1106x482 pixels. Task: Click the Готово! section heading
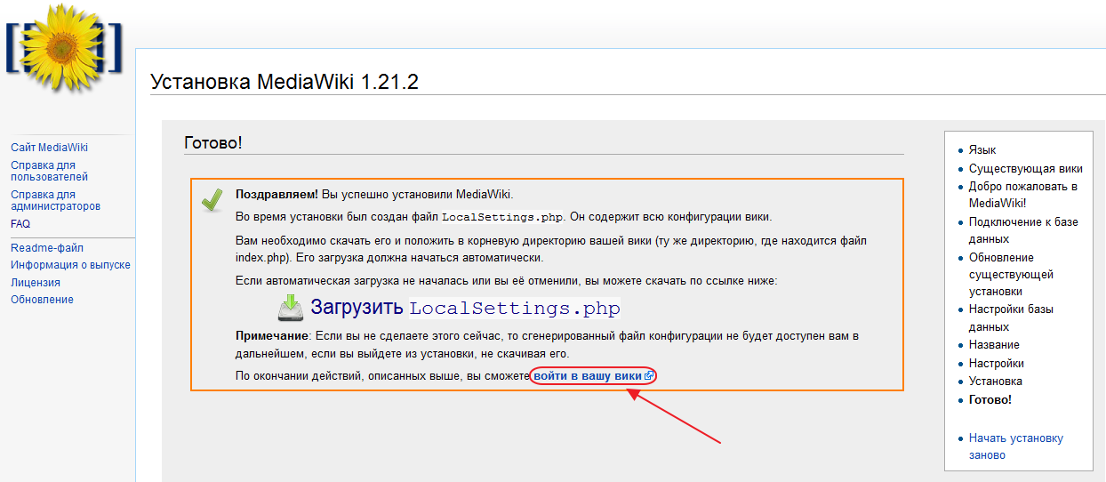(213, 142)
